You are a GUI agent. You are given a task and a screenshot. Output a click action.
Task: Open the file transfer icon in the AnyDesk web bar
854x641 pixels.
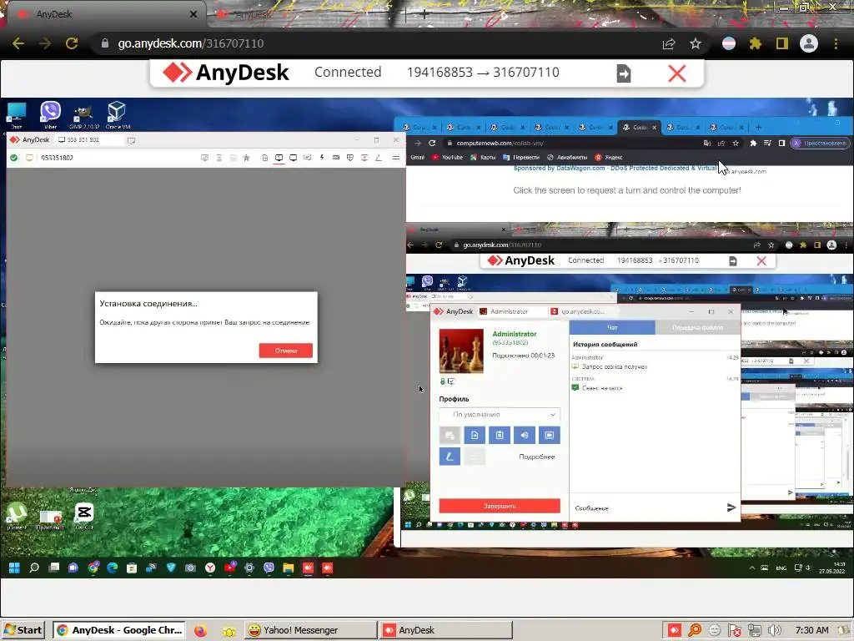click(x=624, y=73)
